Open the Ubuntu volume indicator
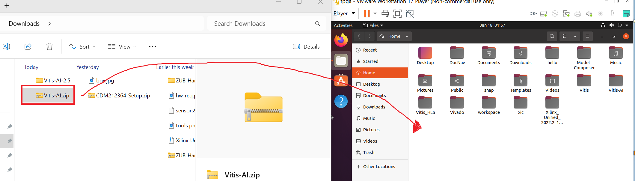The height and width of the screenshot is (181, 635). click(x=612, y=25)
